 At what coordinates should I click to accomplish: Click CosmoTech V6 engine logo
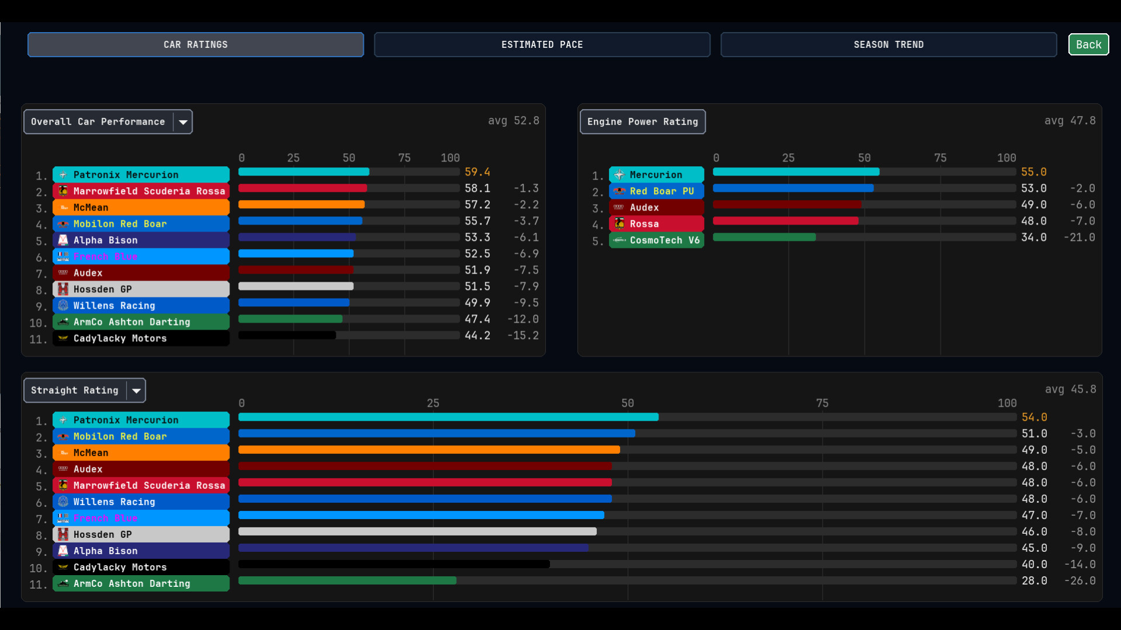[619, 240]
